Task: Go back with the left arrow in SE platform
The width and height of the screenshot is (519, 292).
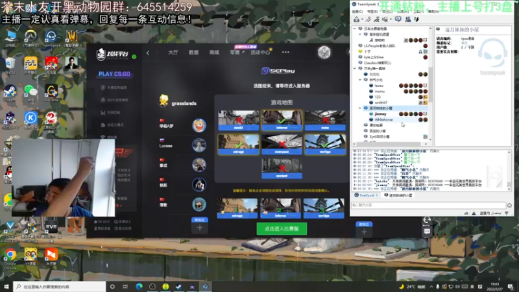Action: pyautogui.click(x=148, y=53)
